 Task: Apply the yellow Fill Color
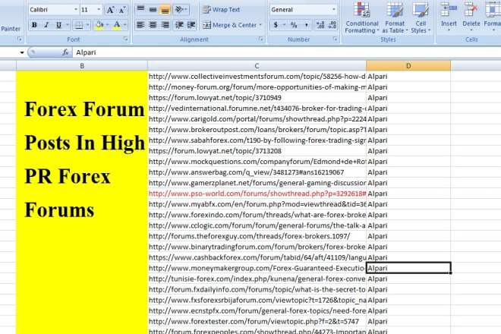click(x=99, y=25)
